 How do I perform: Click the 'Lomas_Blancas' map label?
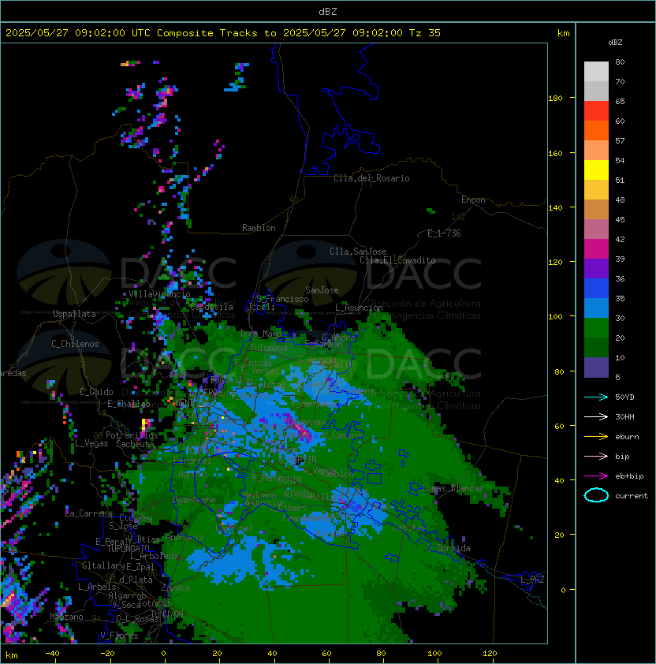tap(453, 488)
